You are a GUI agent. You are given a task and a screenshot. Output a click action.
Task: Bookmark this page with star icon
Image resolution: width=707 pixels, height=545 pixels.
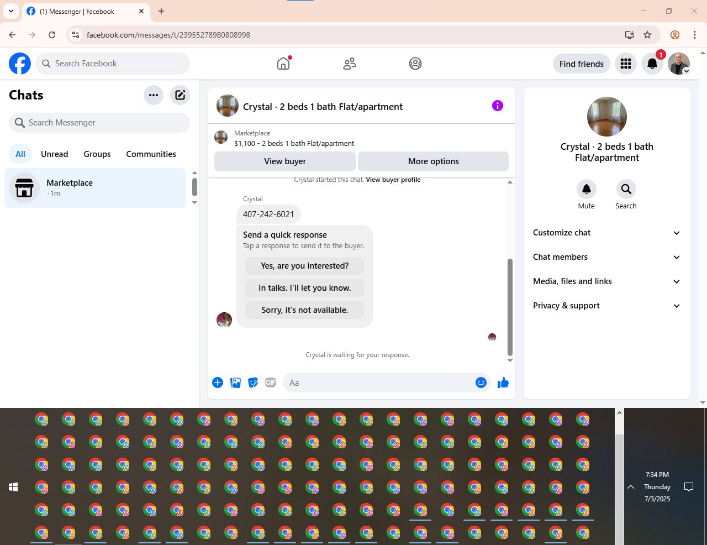[x=647, y=35]
